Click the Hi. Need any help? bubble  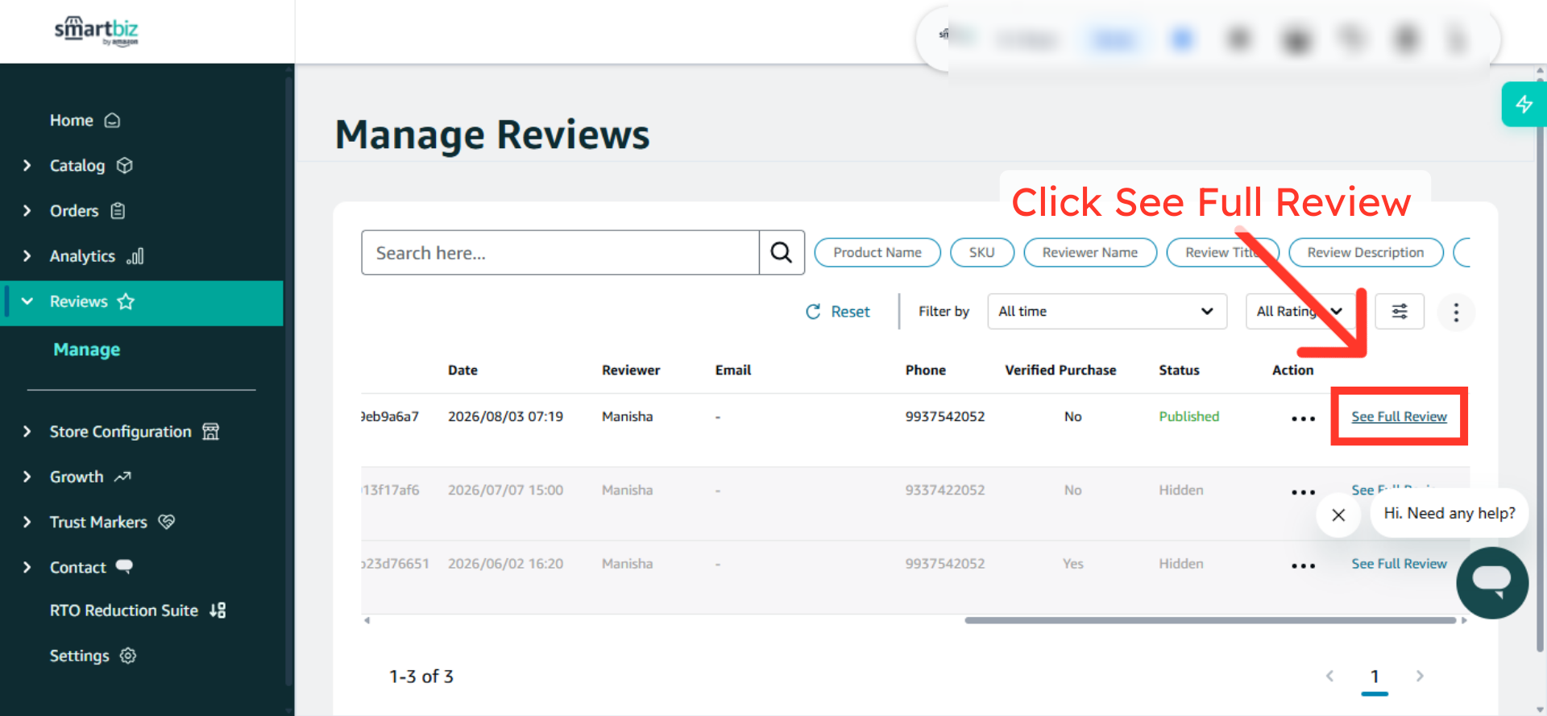1449,513
